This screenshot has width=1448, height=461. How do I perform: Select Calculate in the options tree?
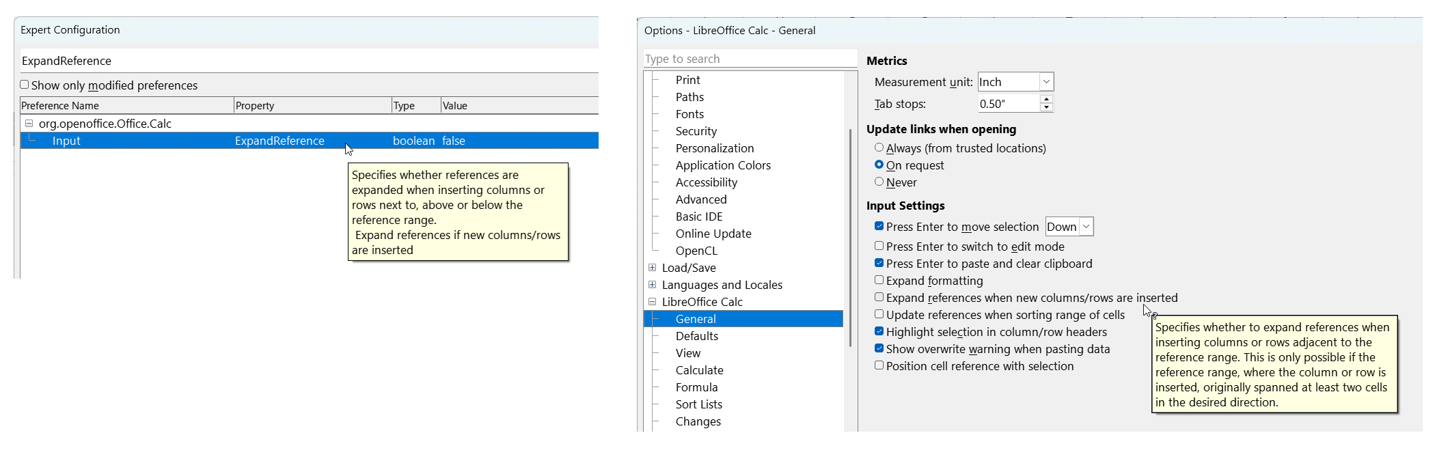[699, 370]
